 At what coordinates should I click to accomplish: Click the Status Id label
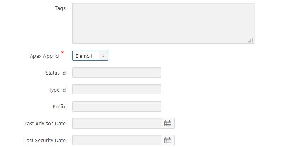[56, 73]
